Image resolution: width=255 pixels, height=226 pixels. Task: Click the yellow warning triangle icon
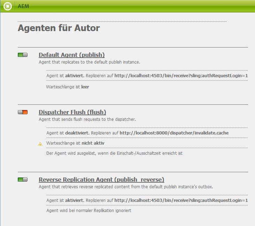pos(40,144)
